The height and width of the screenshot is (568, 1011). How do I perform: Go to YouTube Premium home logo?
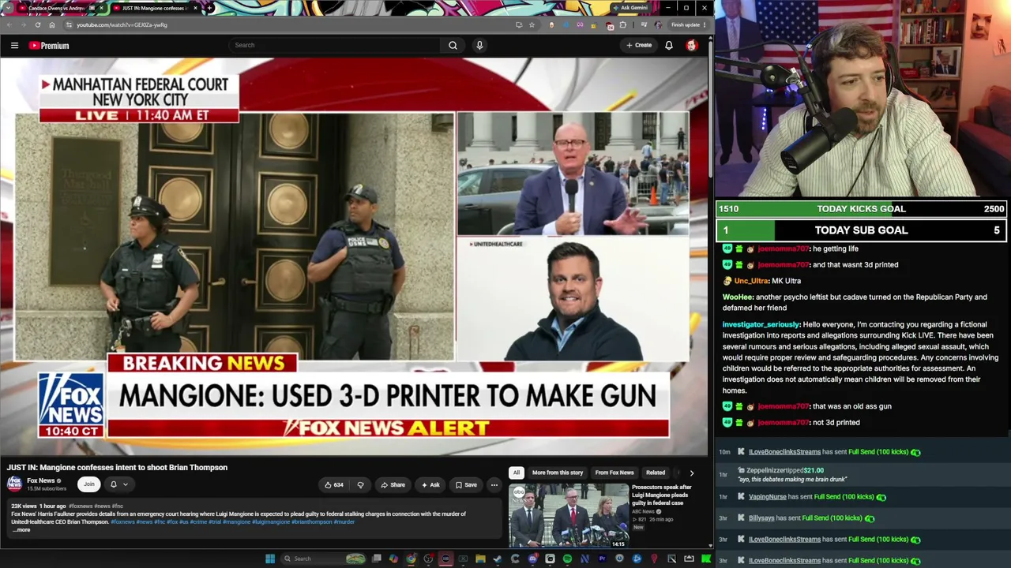(x=49, y=46)
